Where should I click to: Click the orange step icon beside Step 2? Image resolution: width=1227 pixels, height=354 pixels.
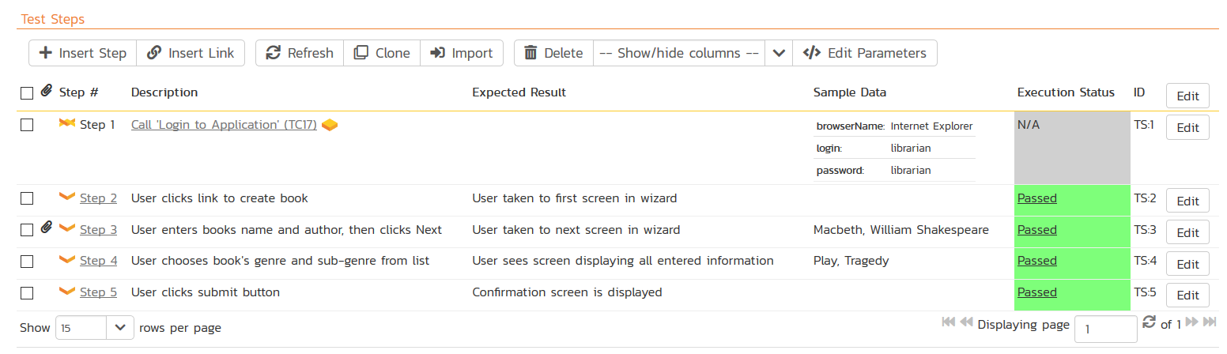point(67,198)
